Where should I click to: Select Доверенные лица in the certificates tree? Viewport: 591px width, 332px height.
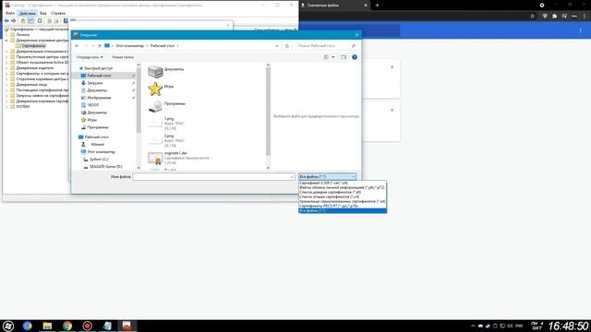31,85
